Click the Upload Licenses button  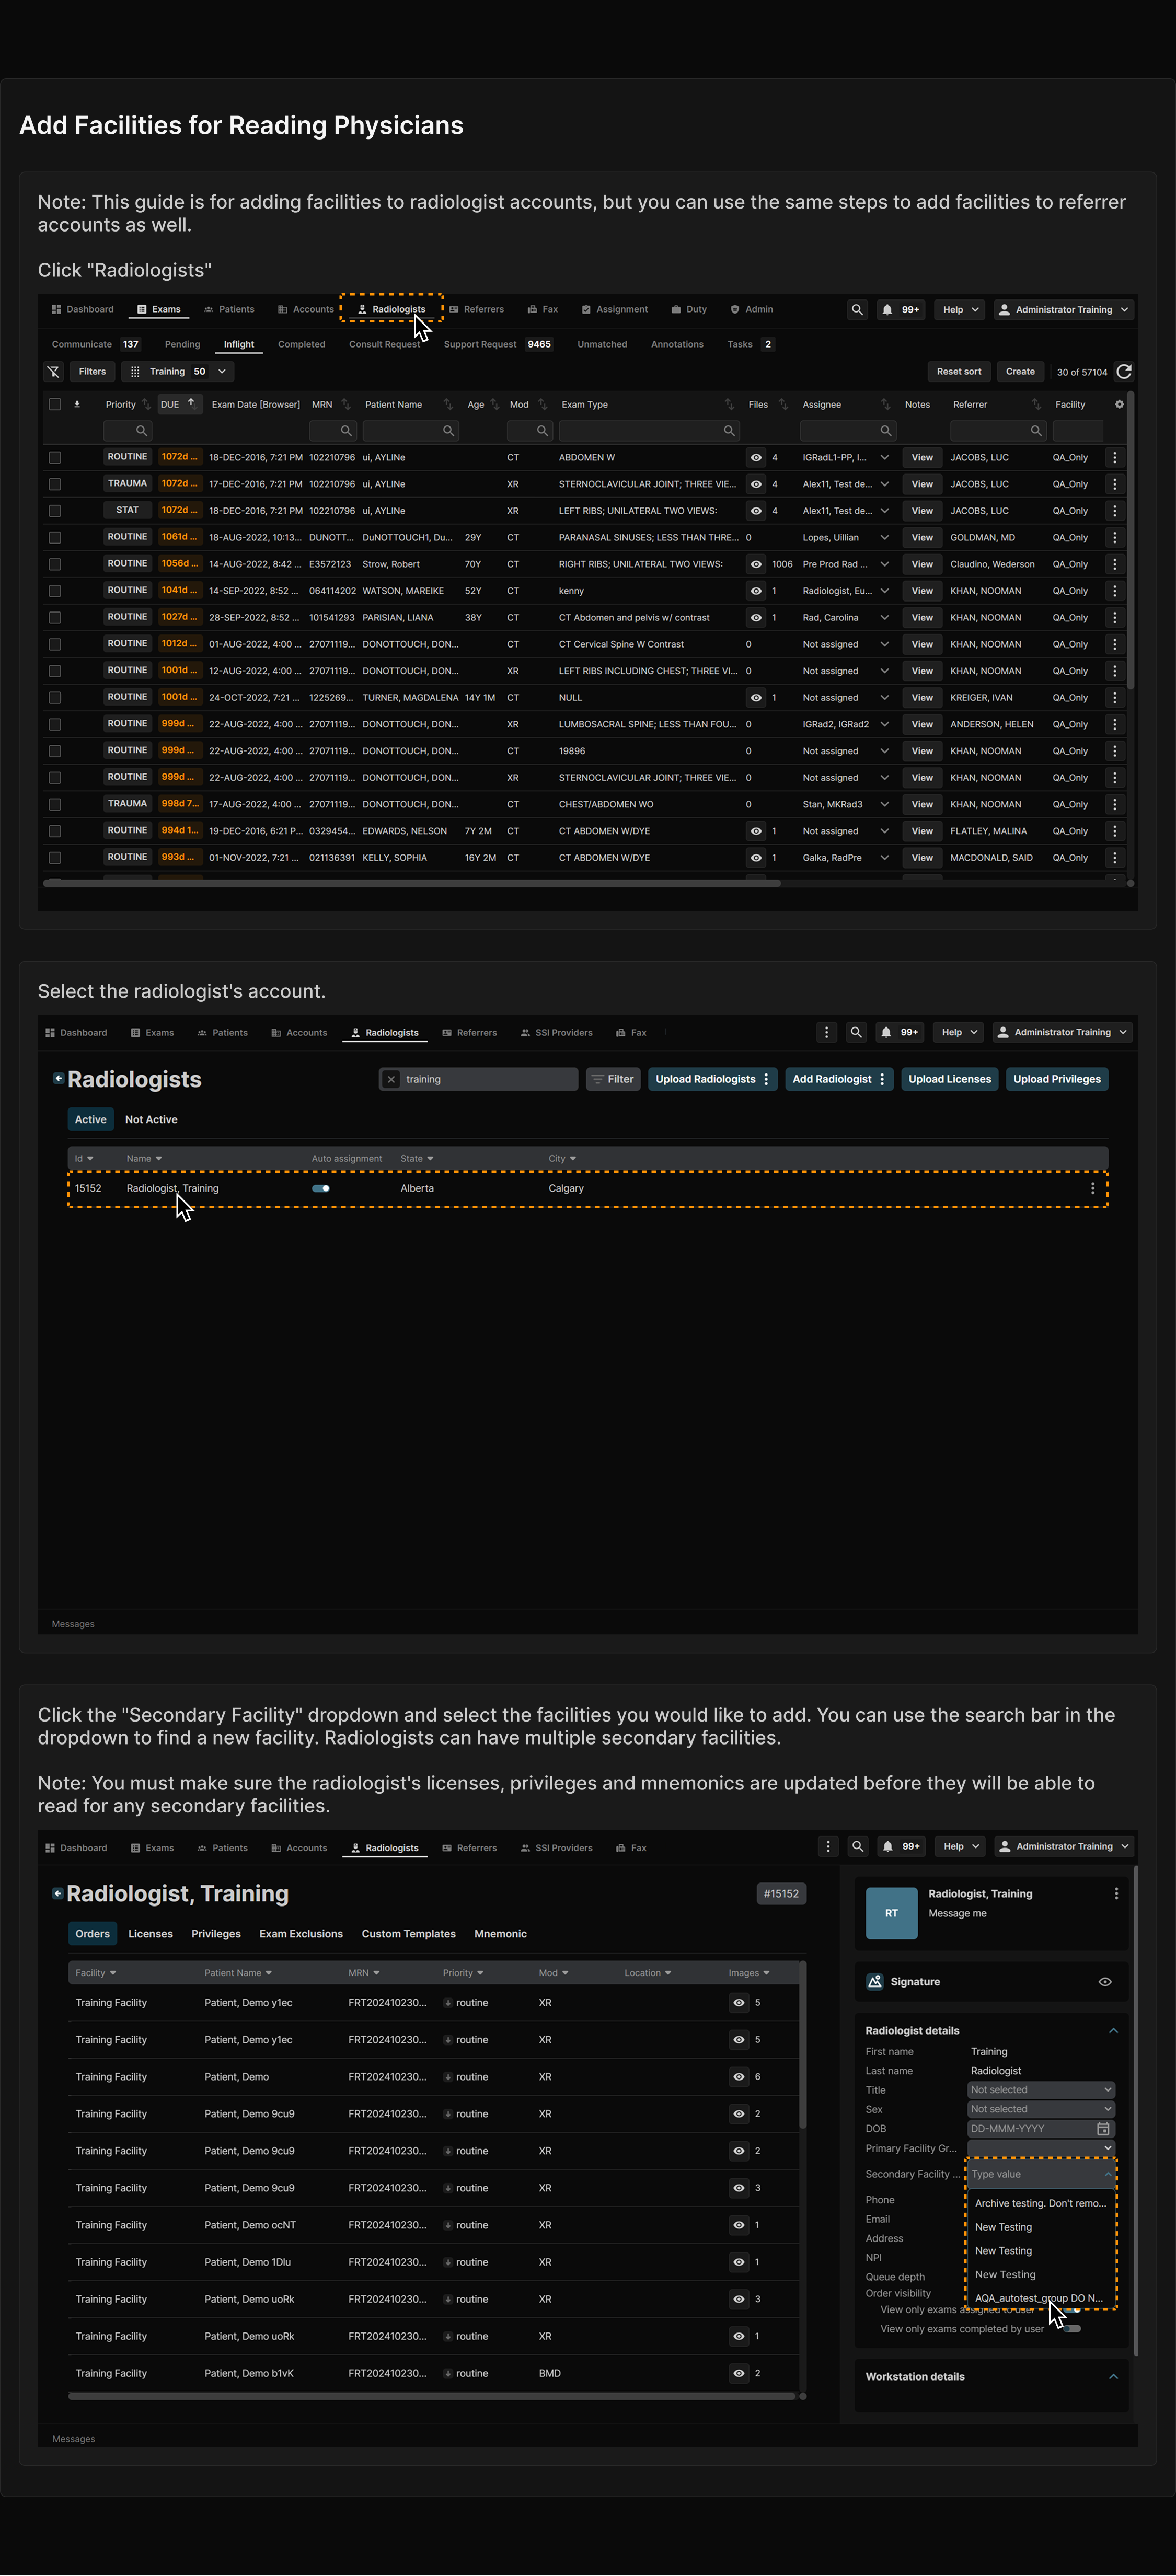click(949, 1079)
